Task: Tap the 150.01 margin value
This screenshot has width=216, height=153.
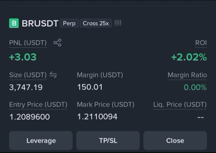Action: point(90,87)
